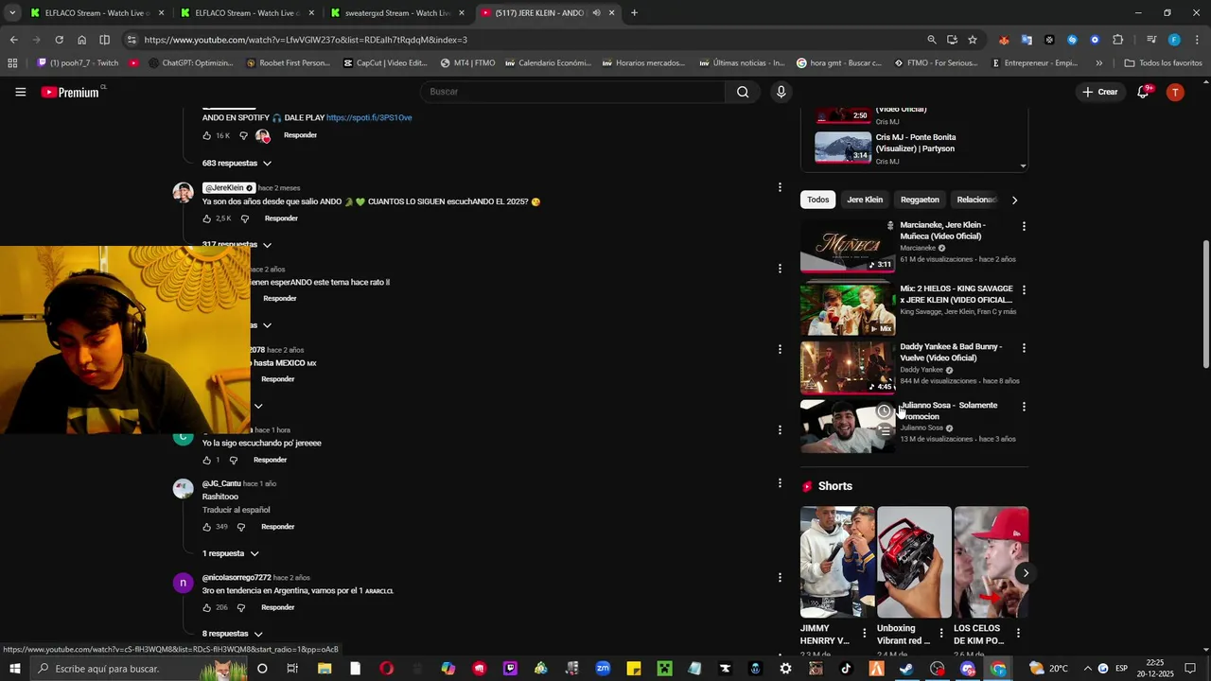This screenshot has width=1211, height=681.
Task: Open options menu for JereKlein 2025 comment
Action: click(780, 187)
